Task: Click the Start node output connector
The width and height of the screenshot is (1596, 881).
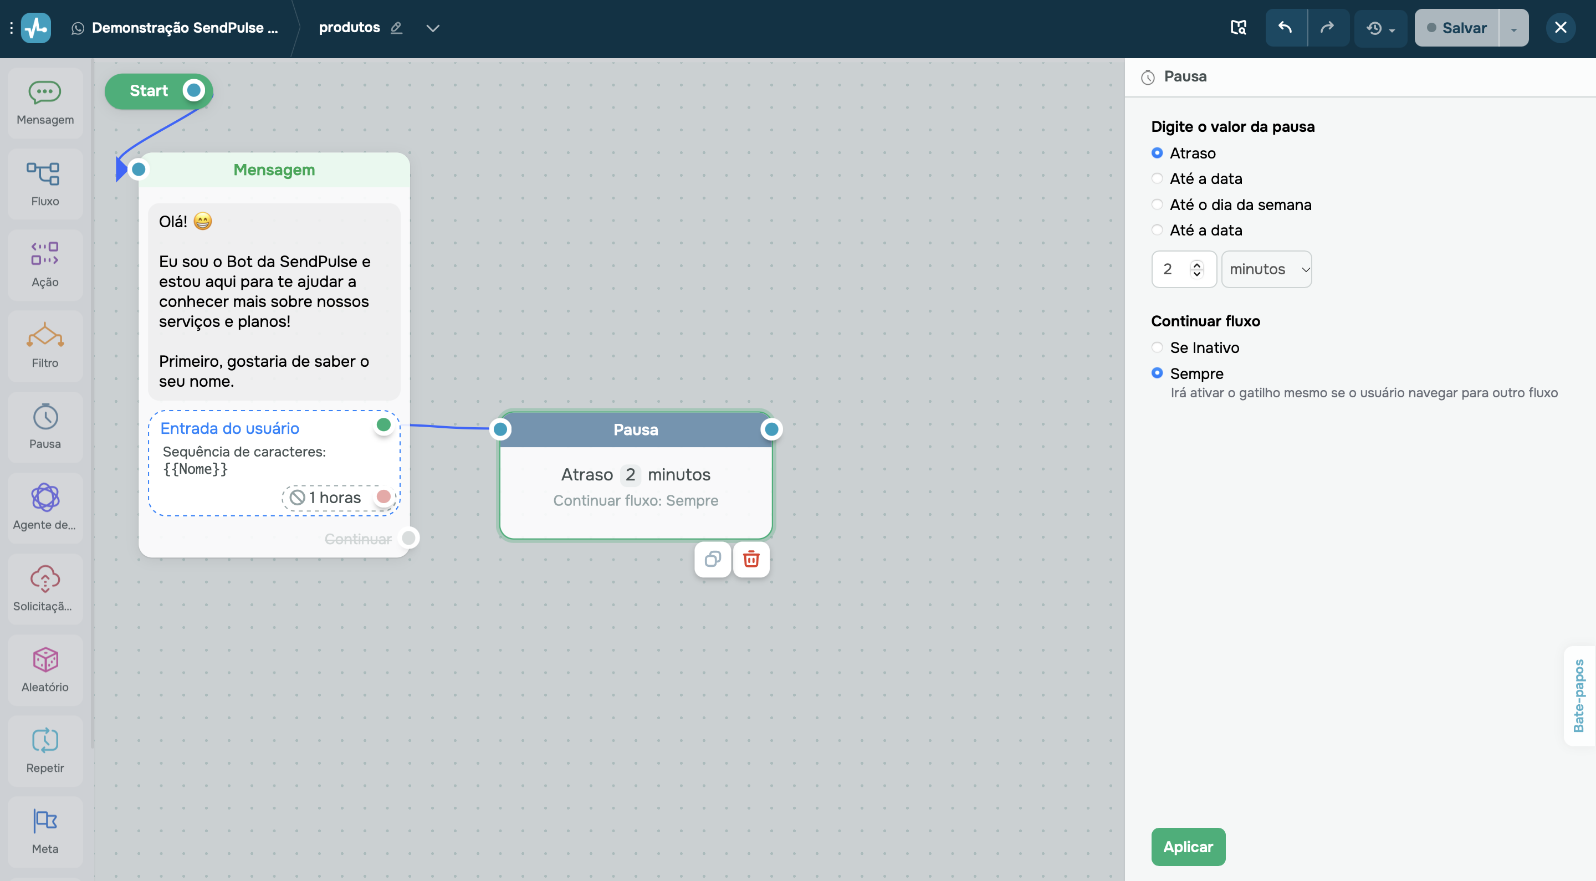Action: tap(194, 90)
